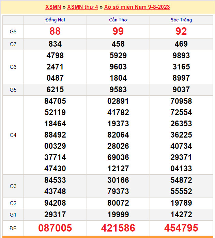Click G2 result 94208

coord(55,203)
